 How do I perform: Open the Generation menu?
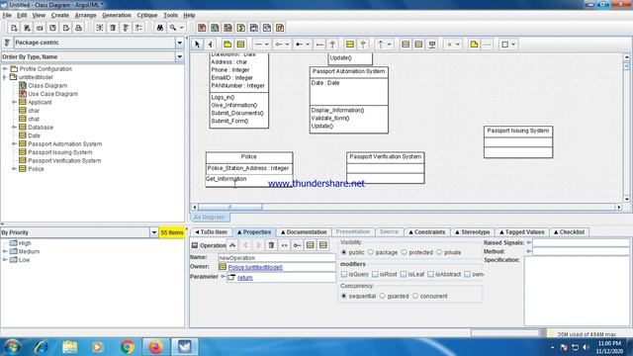(x=117, y=15)
